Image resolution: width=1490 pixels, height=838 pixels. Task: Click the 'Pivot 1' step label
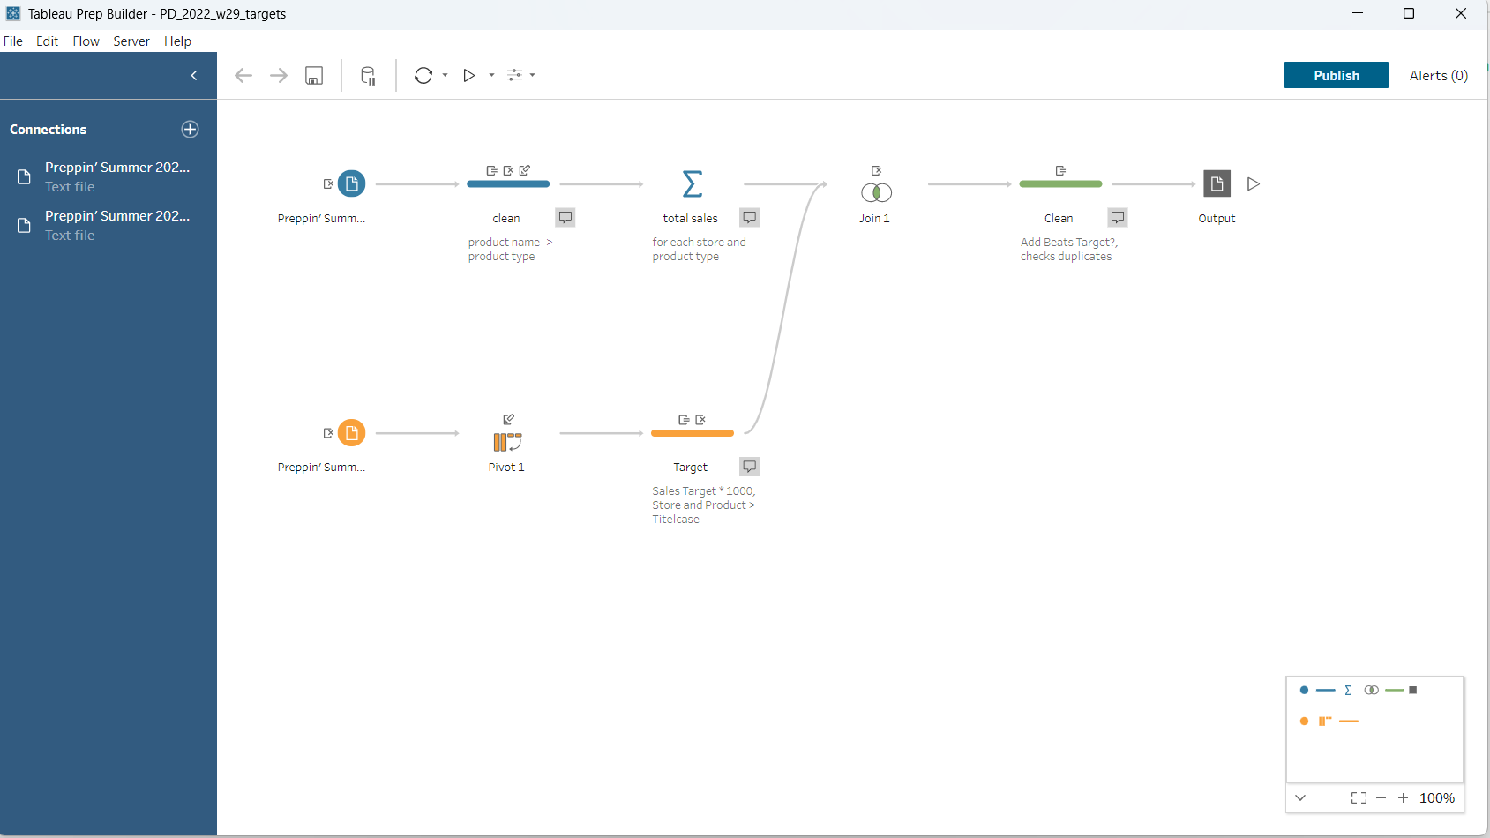tap(506, 468)
